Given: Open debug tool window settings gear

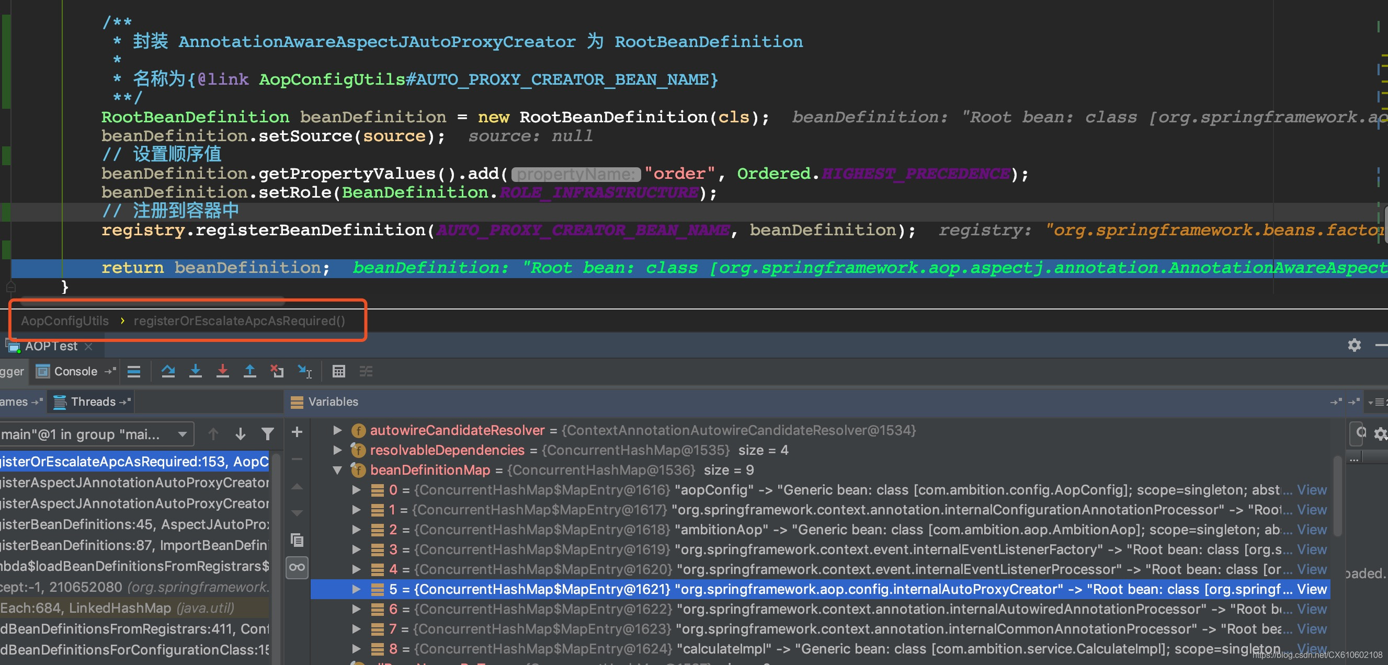Looking at the screenshot, I should [x=1354, y=345].
